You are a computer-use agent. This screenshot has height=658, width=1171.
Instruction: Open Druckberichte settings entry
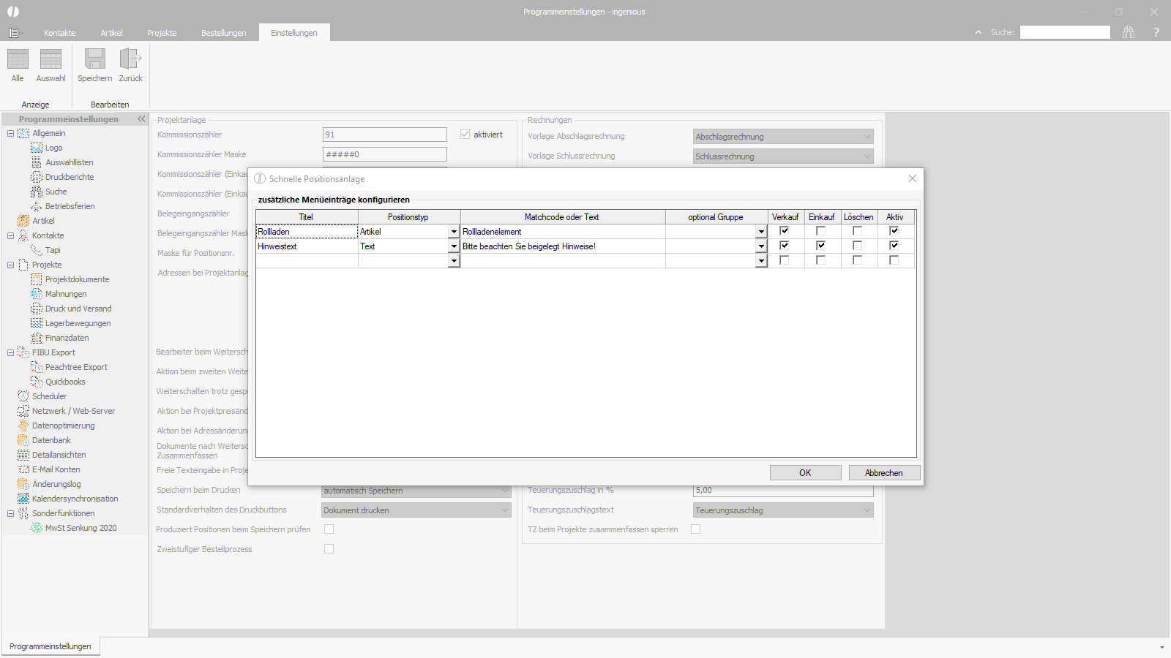coord(69,177)
